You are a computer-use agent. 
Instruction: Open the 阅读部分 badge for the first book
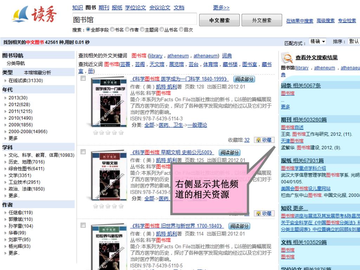pyautogui.click(x=244, y=79)
